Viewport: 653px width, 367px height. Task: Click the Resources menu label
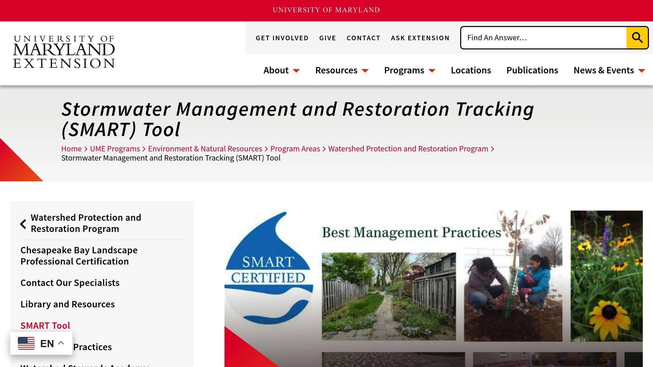click(x=336, y=70)
